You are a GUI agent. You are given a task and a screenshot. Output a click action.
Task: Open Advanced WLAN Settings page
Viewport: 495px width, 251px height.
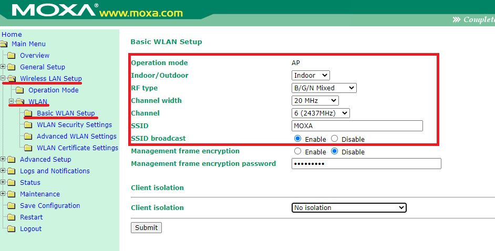coord(76,137)
